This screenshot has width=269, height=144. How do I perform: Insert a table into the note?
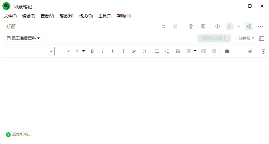(x=227, y=51)
